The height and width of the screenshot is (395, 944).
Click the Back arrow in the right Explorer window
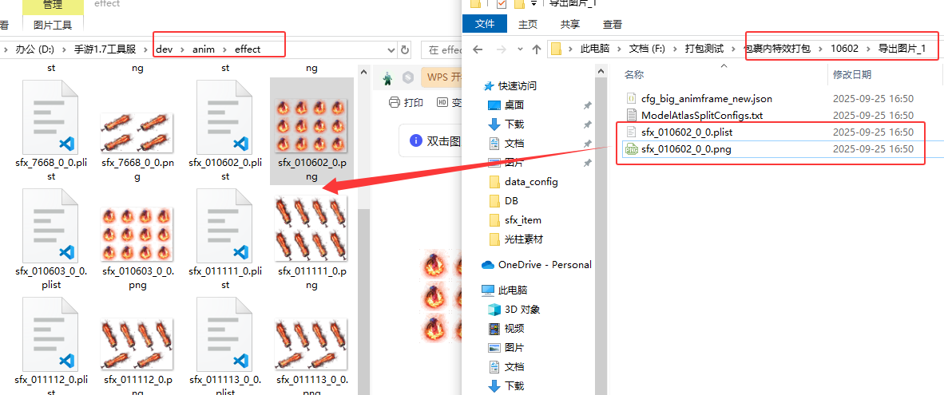(478, 49)
